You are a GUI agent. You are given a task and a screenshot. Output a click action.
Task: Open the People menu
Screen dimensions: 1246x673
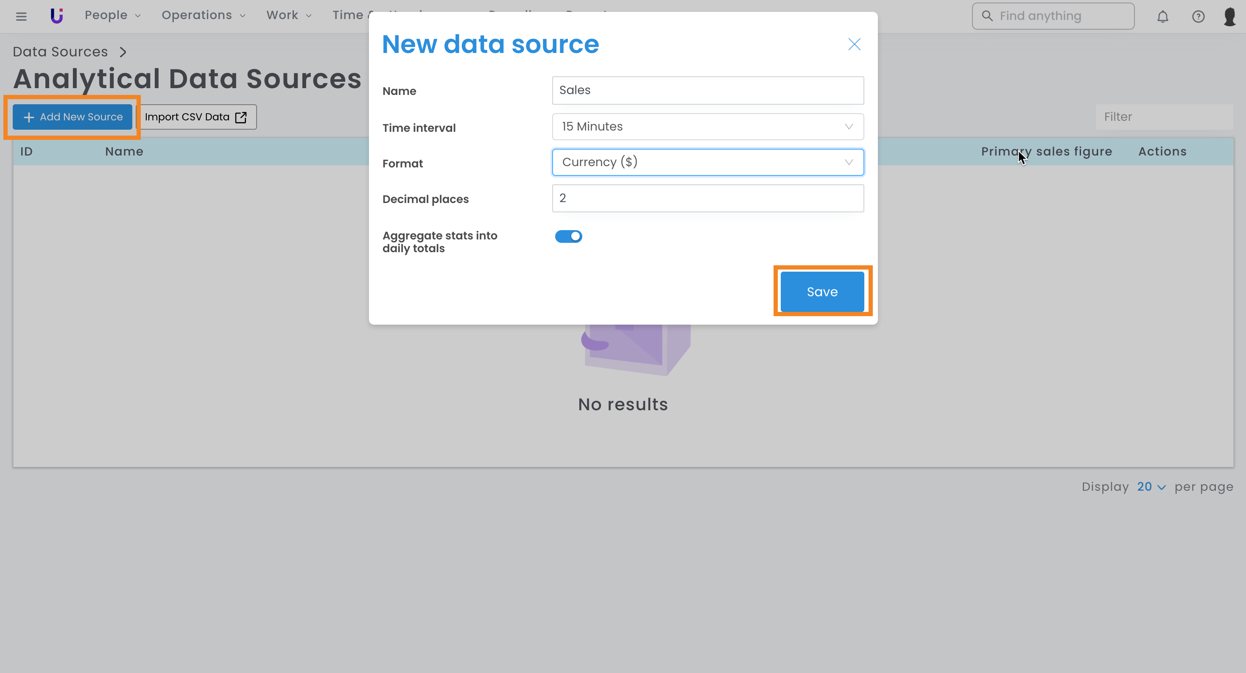(x=112, y=16)
